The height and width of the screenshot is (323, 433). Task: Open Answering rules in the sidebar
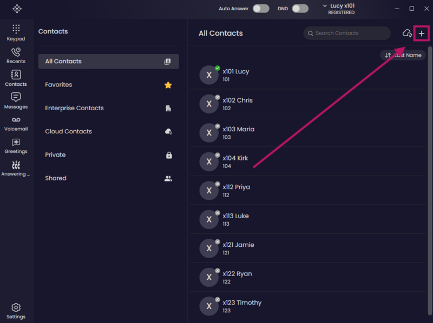tap(16, 169)
